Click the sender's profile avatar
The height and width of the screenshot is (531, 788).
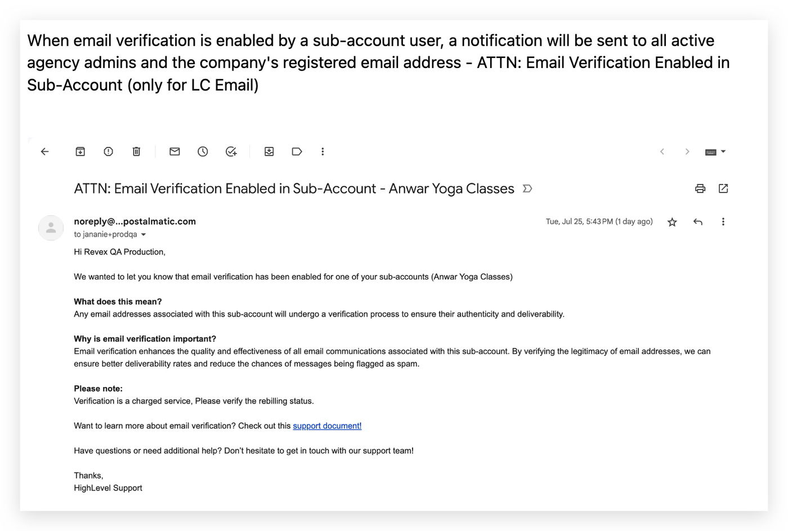(51, 228)
